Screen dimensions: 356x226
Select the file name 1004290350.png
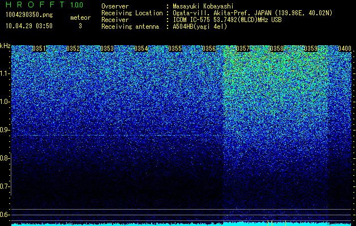29,15
